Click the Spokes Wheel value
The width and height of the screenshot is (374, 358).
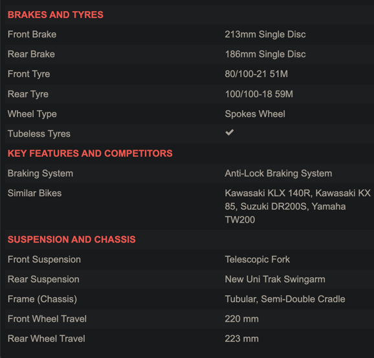point(255,114)
